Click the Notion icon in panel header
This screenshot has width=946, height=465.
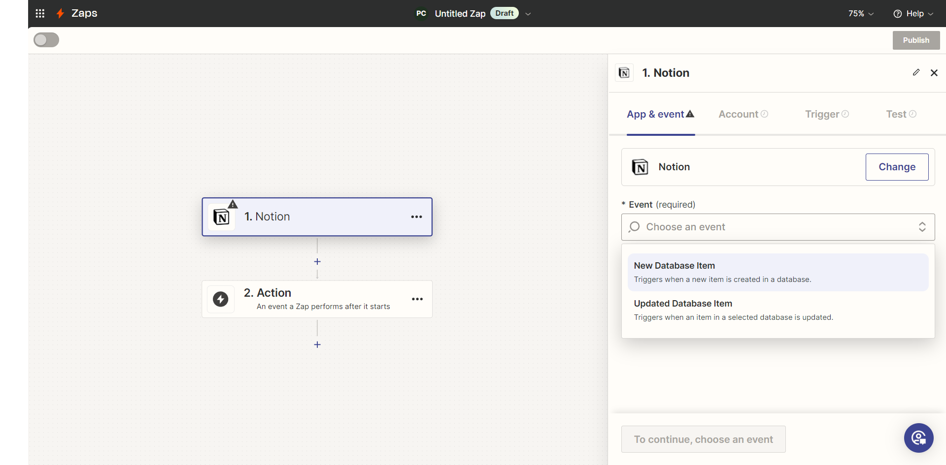(x=624, y=73)
